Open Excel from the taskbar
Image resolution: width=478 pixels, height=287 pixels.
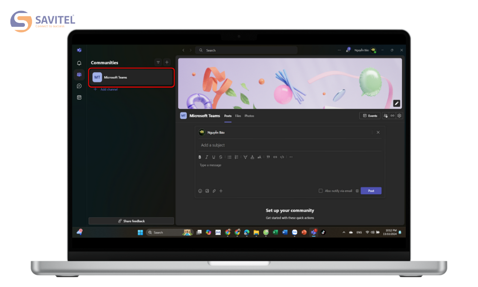click(275, 232)
